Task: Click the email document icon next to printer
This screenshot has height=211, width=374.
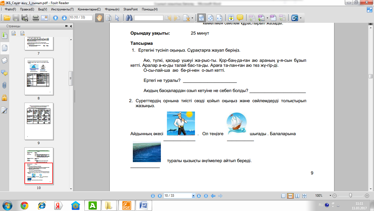Action: pos(45,18)
